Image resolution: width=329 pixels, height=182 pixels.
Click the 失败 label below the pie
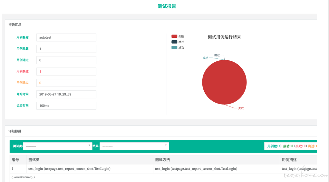click(241, 108)
